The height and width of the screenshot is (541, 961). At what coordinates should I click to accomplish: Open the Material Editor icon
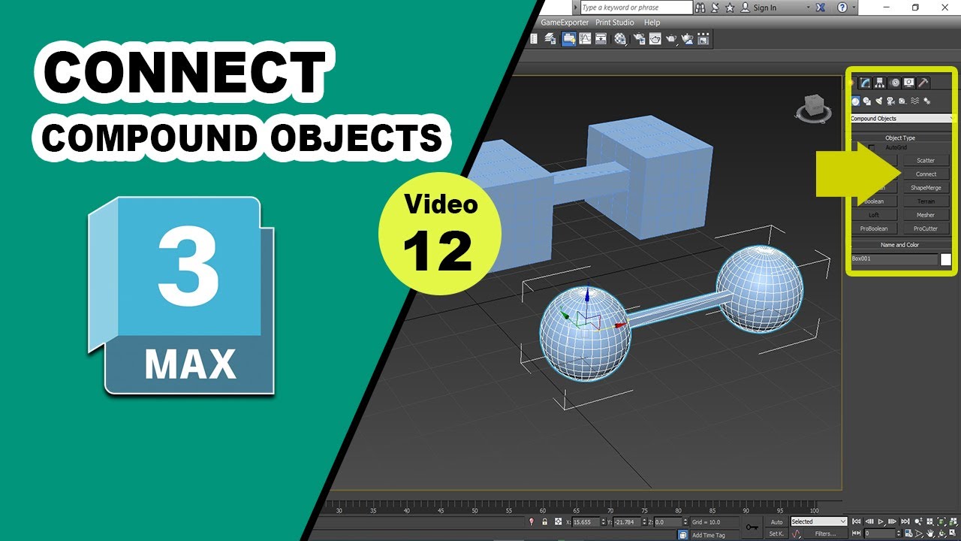click(x=620, y=39)
